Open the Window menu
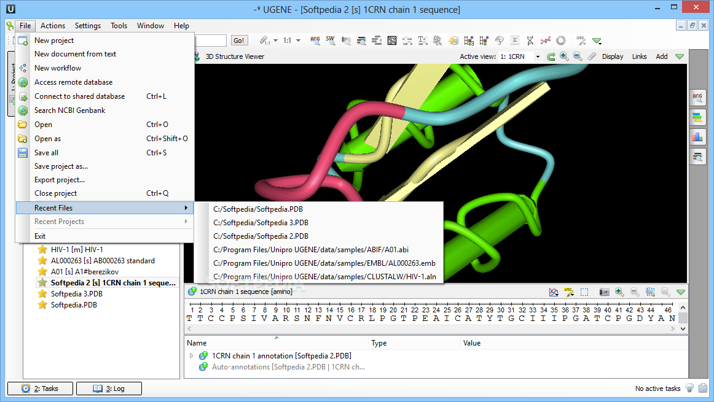Image resolution: width=714 pixels, height=402 pixels. [x=151, y=25]
